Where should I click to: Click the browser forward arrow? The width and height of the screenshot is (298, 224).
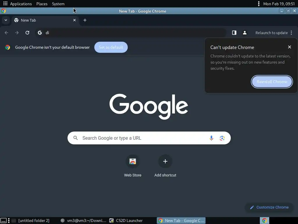tap(17, 33)
